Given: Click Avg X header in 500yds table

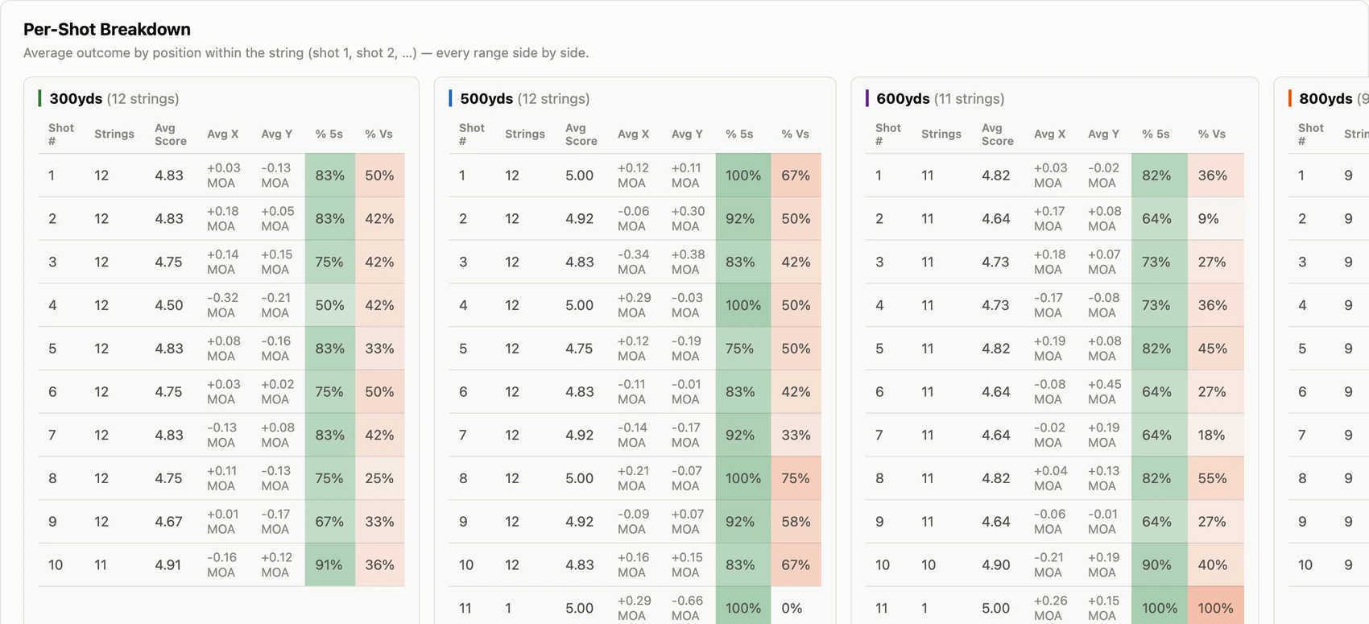Looking at the screenshot, I should [633, 134].
